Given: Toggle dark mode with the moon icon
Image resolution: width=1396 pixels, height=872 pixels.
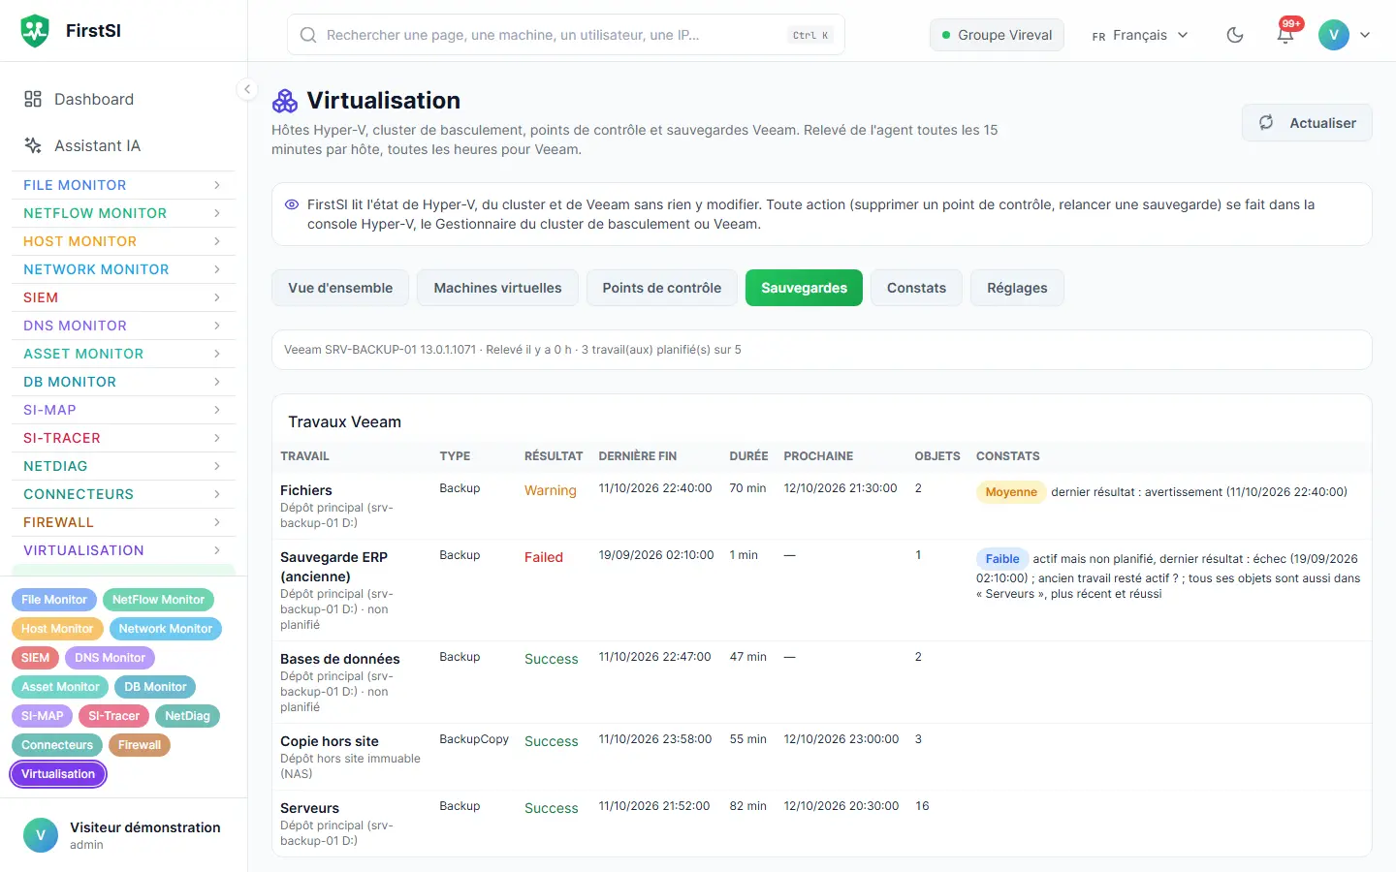Looking at the screenshot, I should point(1235,35).
